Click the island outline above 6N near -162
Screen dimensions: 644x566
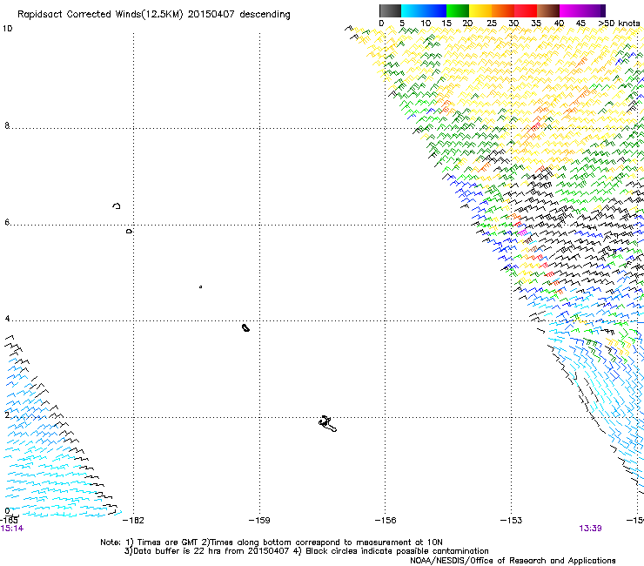coord(117,206)
